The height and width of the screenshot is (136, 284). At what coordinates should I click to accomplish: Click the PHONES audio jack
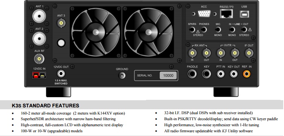pyautogui.click(x=204, y=29)
